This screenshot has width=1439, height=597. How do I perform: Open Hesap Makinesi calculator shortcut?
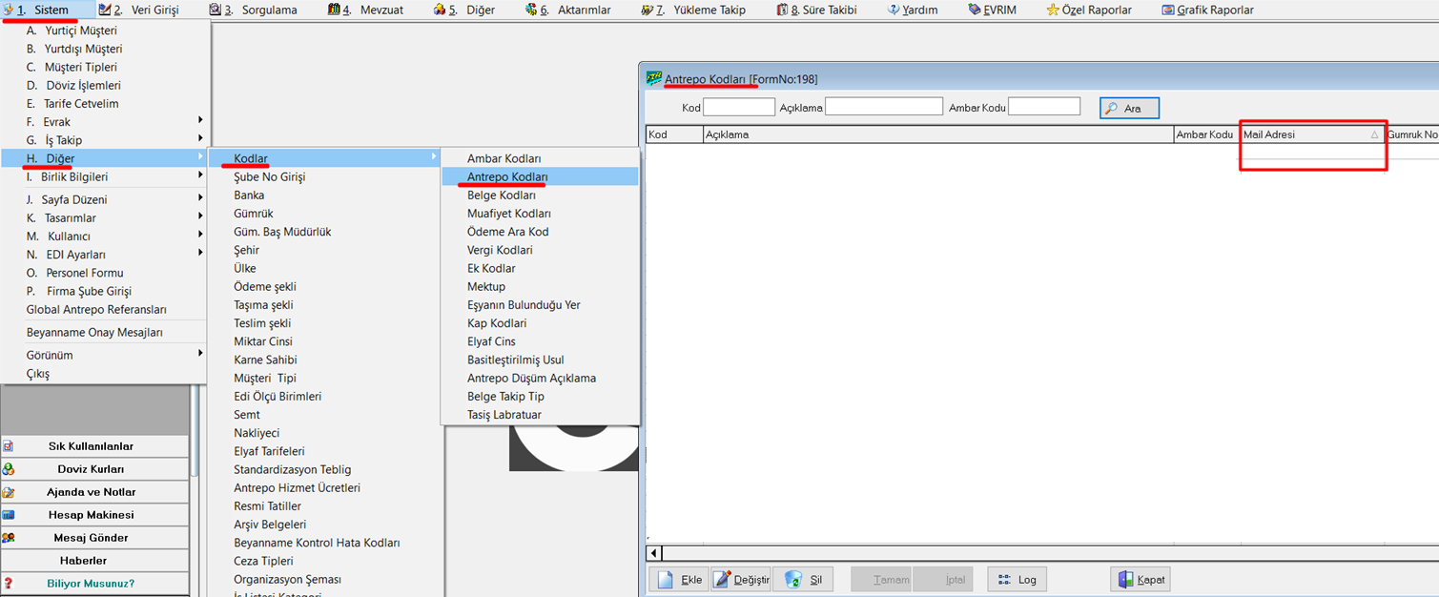tap(95, 515)
